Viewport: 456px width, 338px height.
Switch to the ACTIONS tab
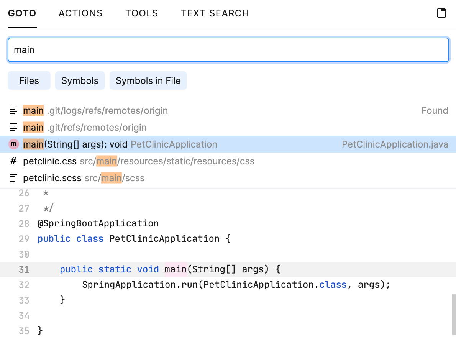tap(80, 13)
